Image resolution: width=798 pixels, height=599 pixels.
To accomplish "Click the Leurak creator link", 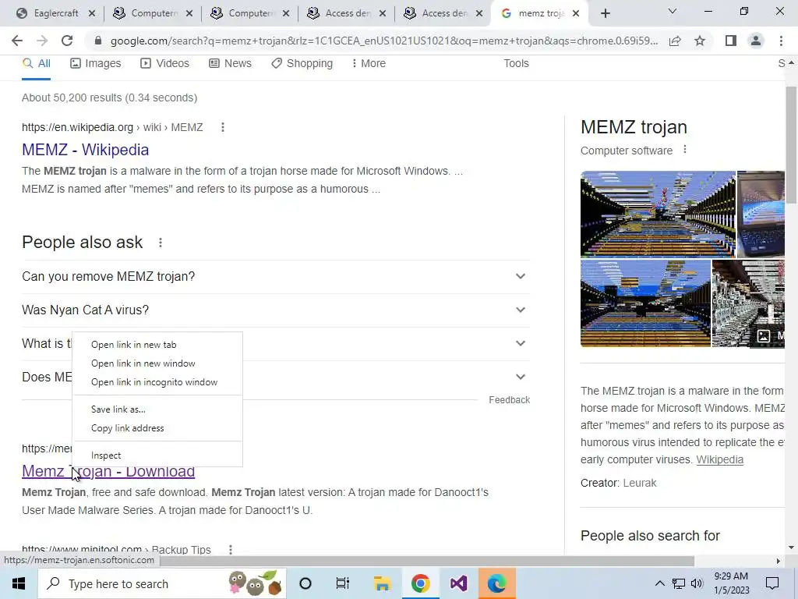I will point(640,484).
